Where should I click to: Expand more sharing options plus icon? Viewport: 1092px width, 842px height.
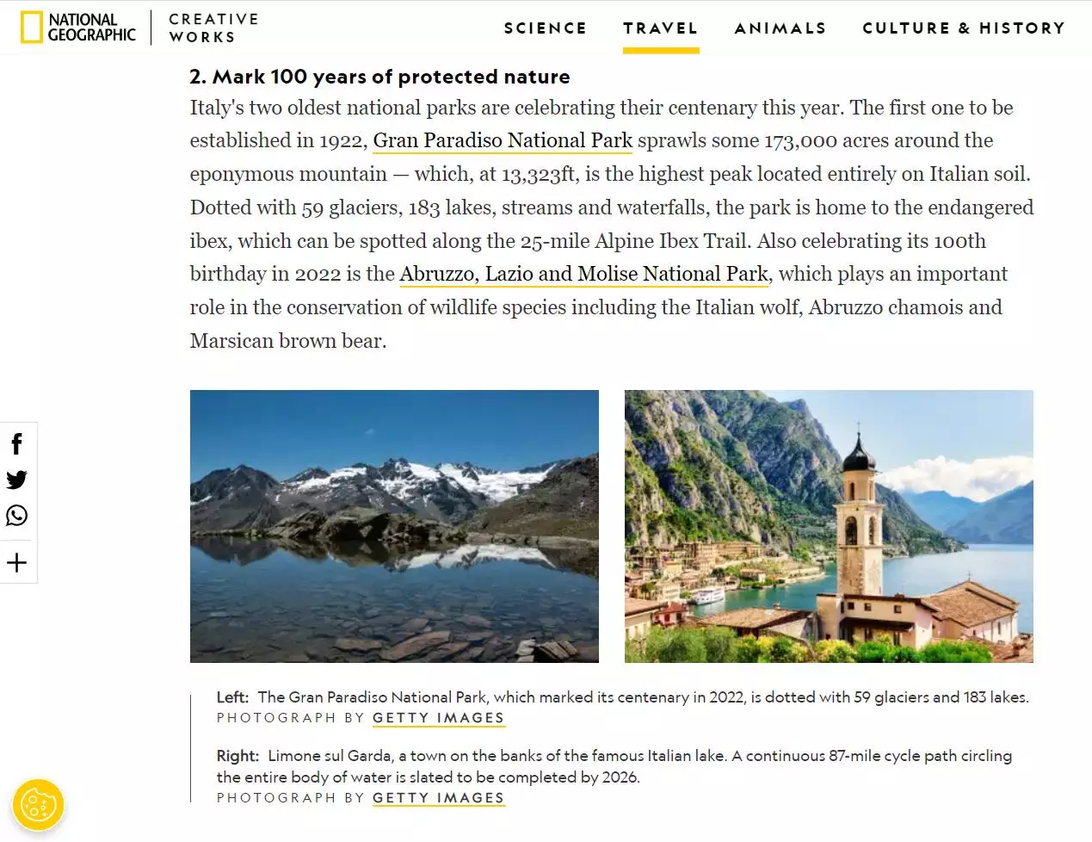click(x=16, y=563)
